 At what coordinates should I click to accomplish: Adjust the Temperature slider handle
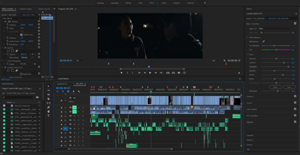pyautogui.click(x=274, y=45)
